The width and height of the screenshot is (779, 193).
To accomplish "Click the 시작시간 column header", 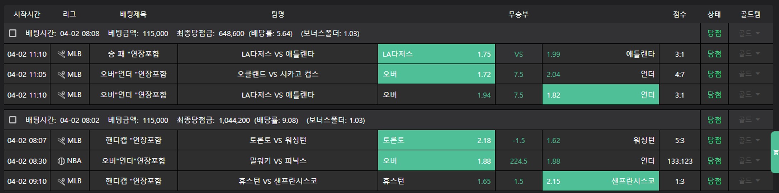I will pyautogui.click(x=27, y=14).
